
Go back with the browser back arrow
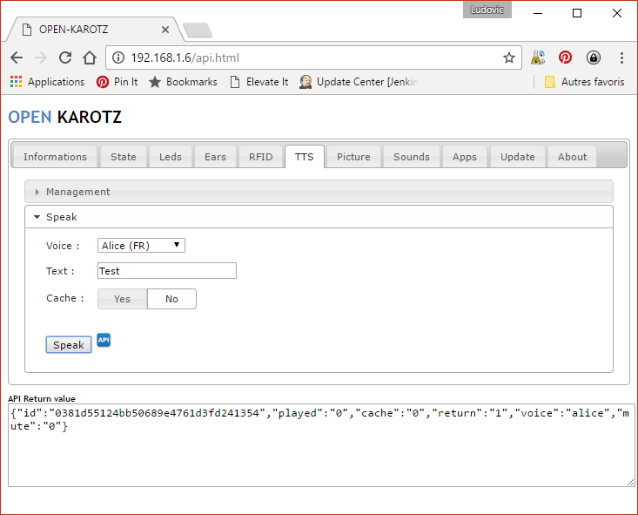(x=17, y=58)
